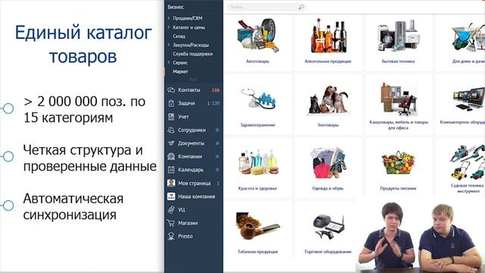
Task: Open the Красота и здоровье image
Action: tap(258, 162)
